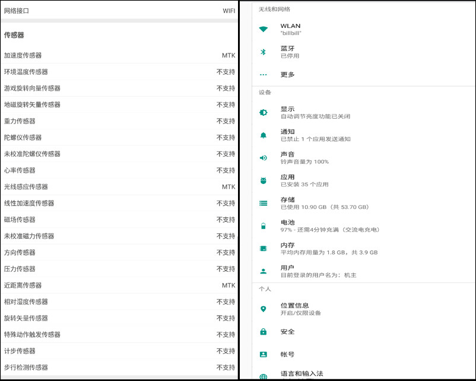Select the 心率传感器 row
The image size is (476, 381).
point(119,170)
